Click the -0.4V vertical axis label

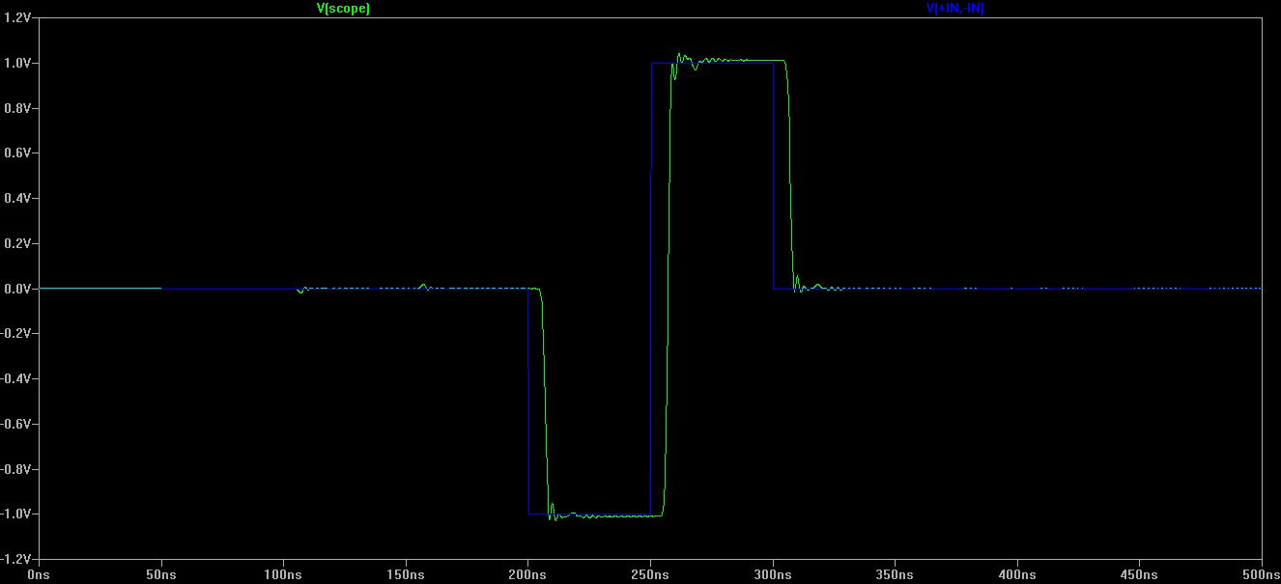(16, 378)
